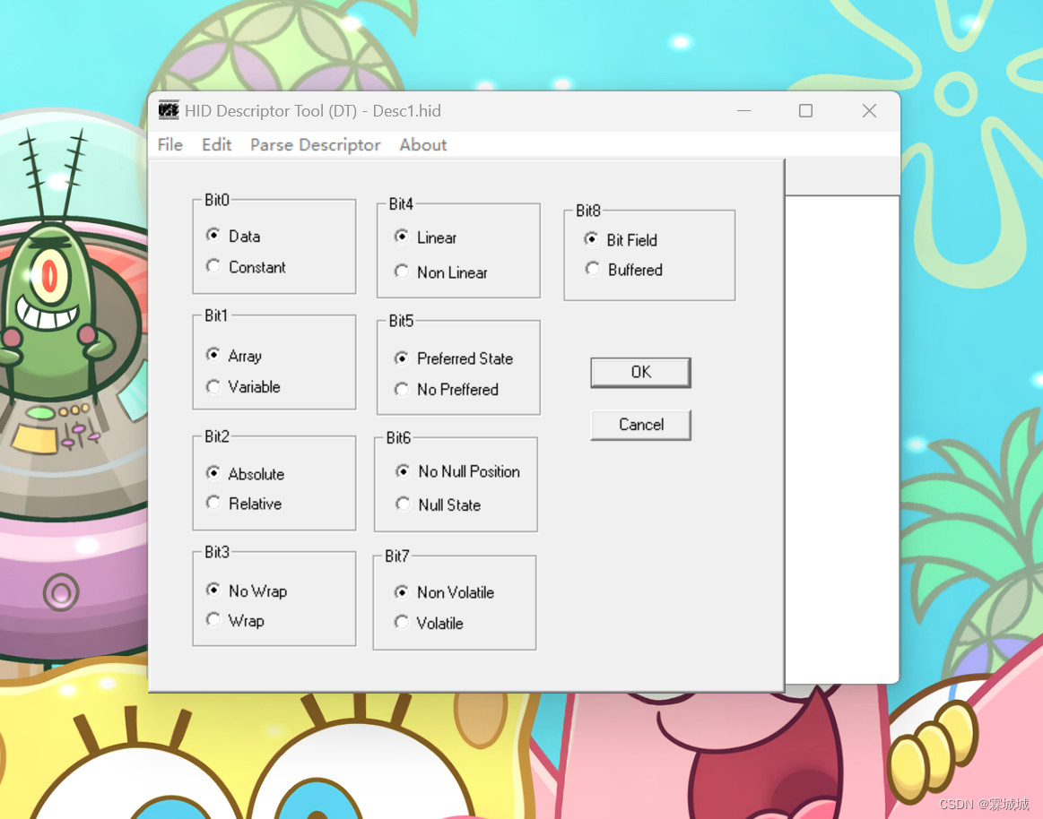Open the File menu
1043x819 pixels.
(169, 145)
